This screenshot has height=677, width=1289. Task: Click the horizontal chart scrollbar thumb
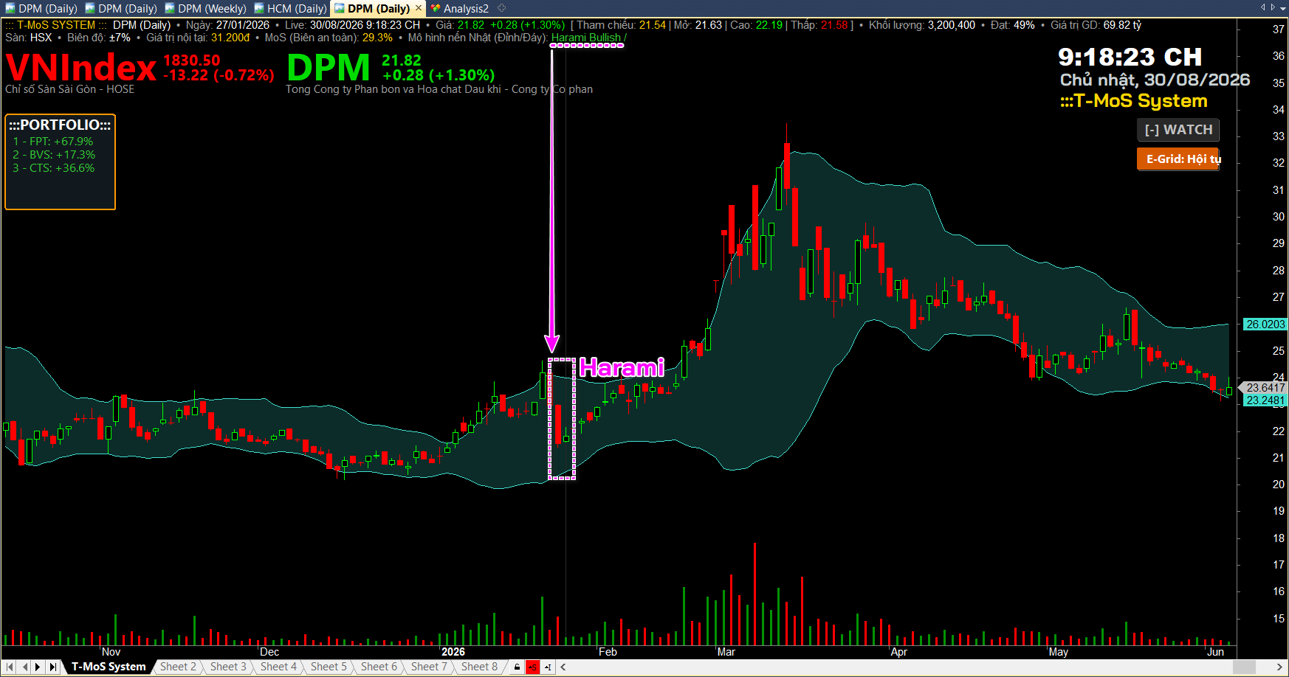[1244, 667]
